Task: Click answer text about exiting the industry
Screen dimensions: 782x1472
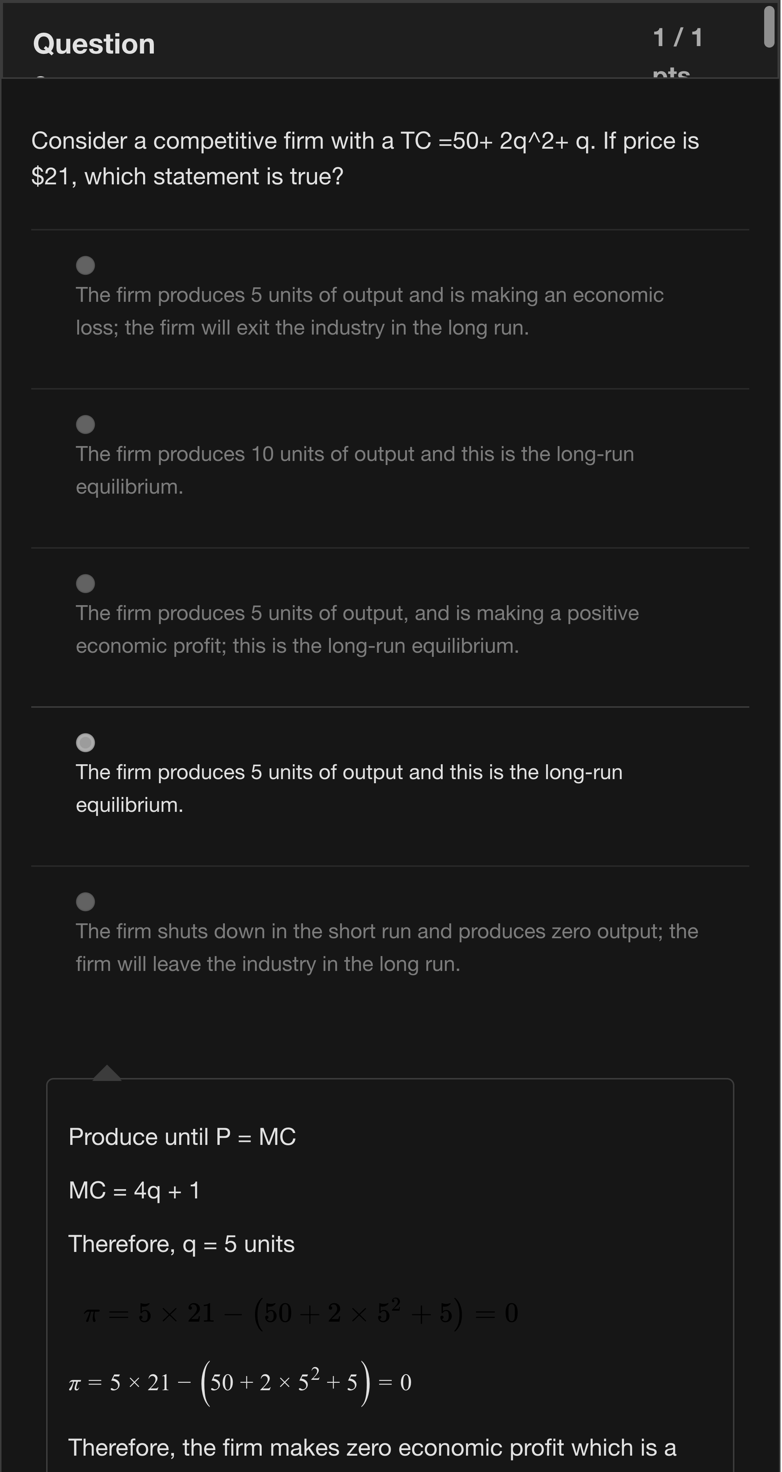Action: pos(369,311)
